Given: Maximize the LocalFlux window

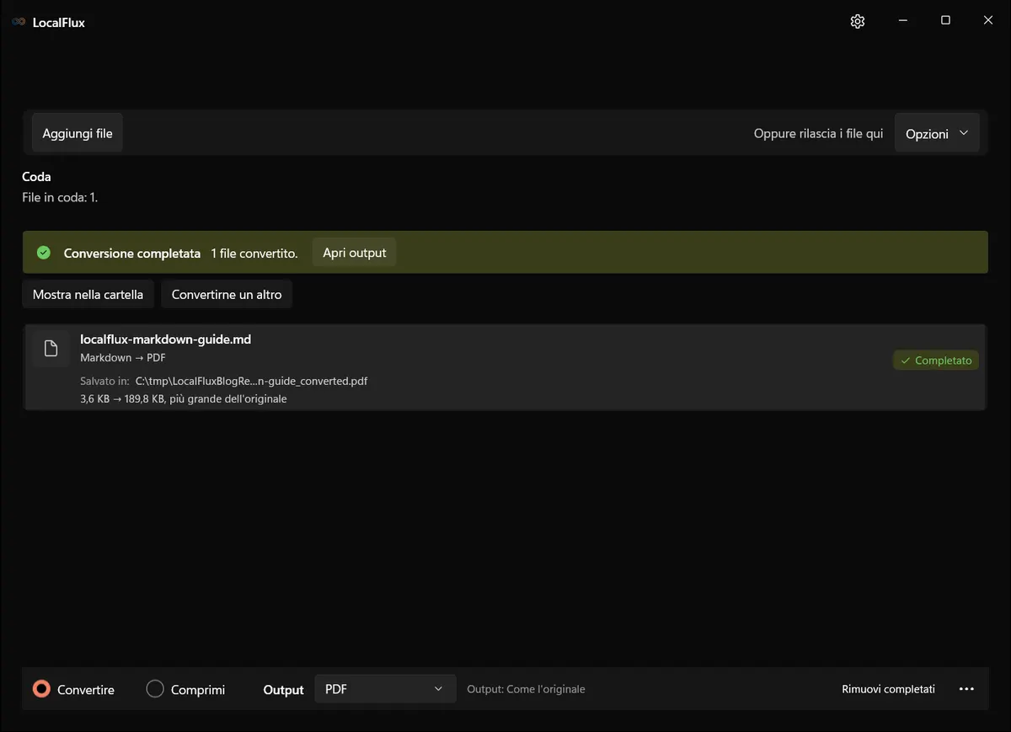Looking at the screenshot, I should [x=945, y=20].
